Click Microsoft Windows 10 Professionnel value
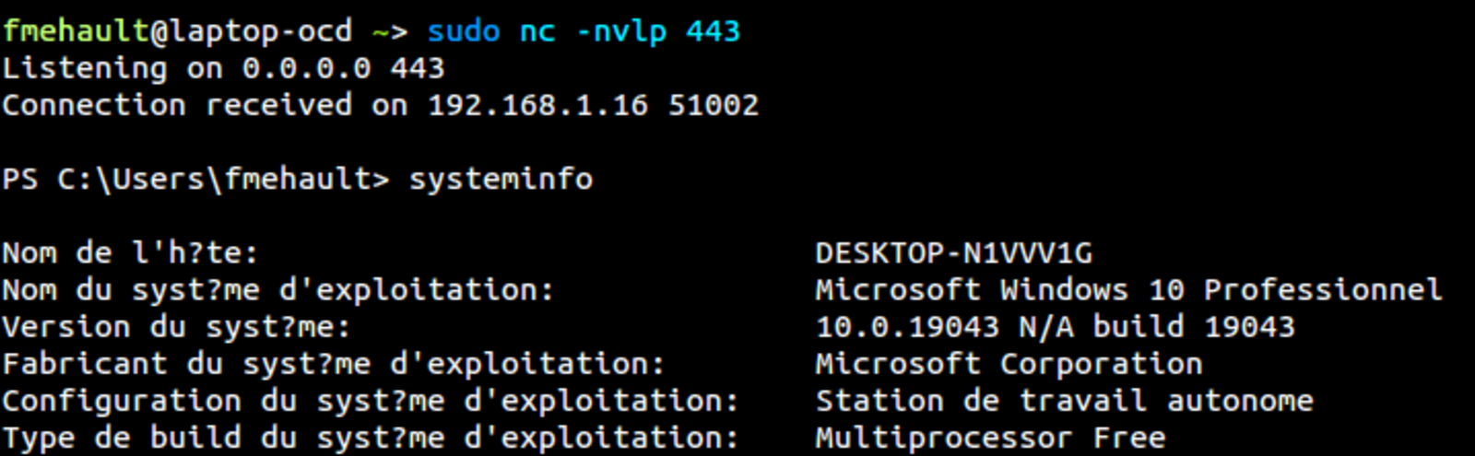The image size is (1475, 456). coord(1128,289)
